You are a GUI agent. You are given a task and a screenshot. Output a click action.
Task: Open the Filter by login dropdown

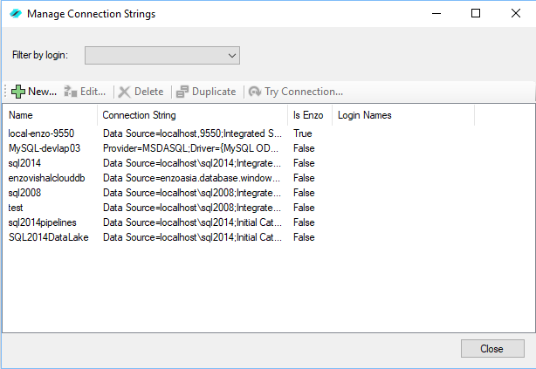(x=162, y=55)
